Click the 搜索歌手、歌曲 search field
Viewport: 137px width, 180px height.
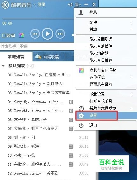[x=37, y=46]
